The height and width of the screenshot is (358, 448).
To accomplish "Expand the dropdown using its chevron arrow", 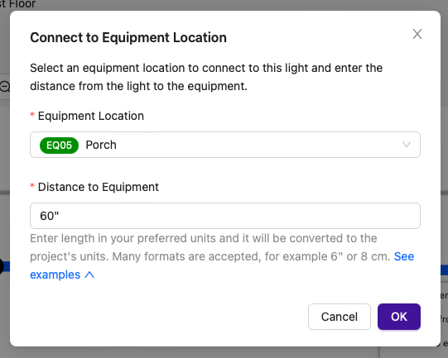I will coord(407,145).
